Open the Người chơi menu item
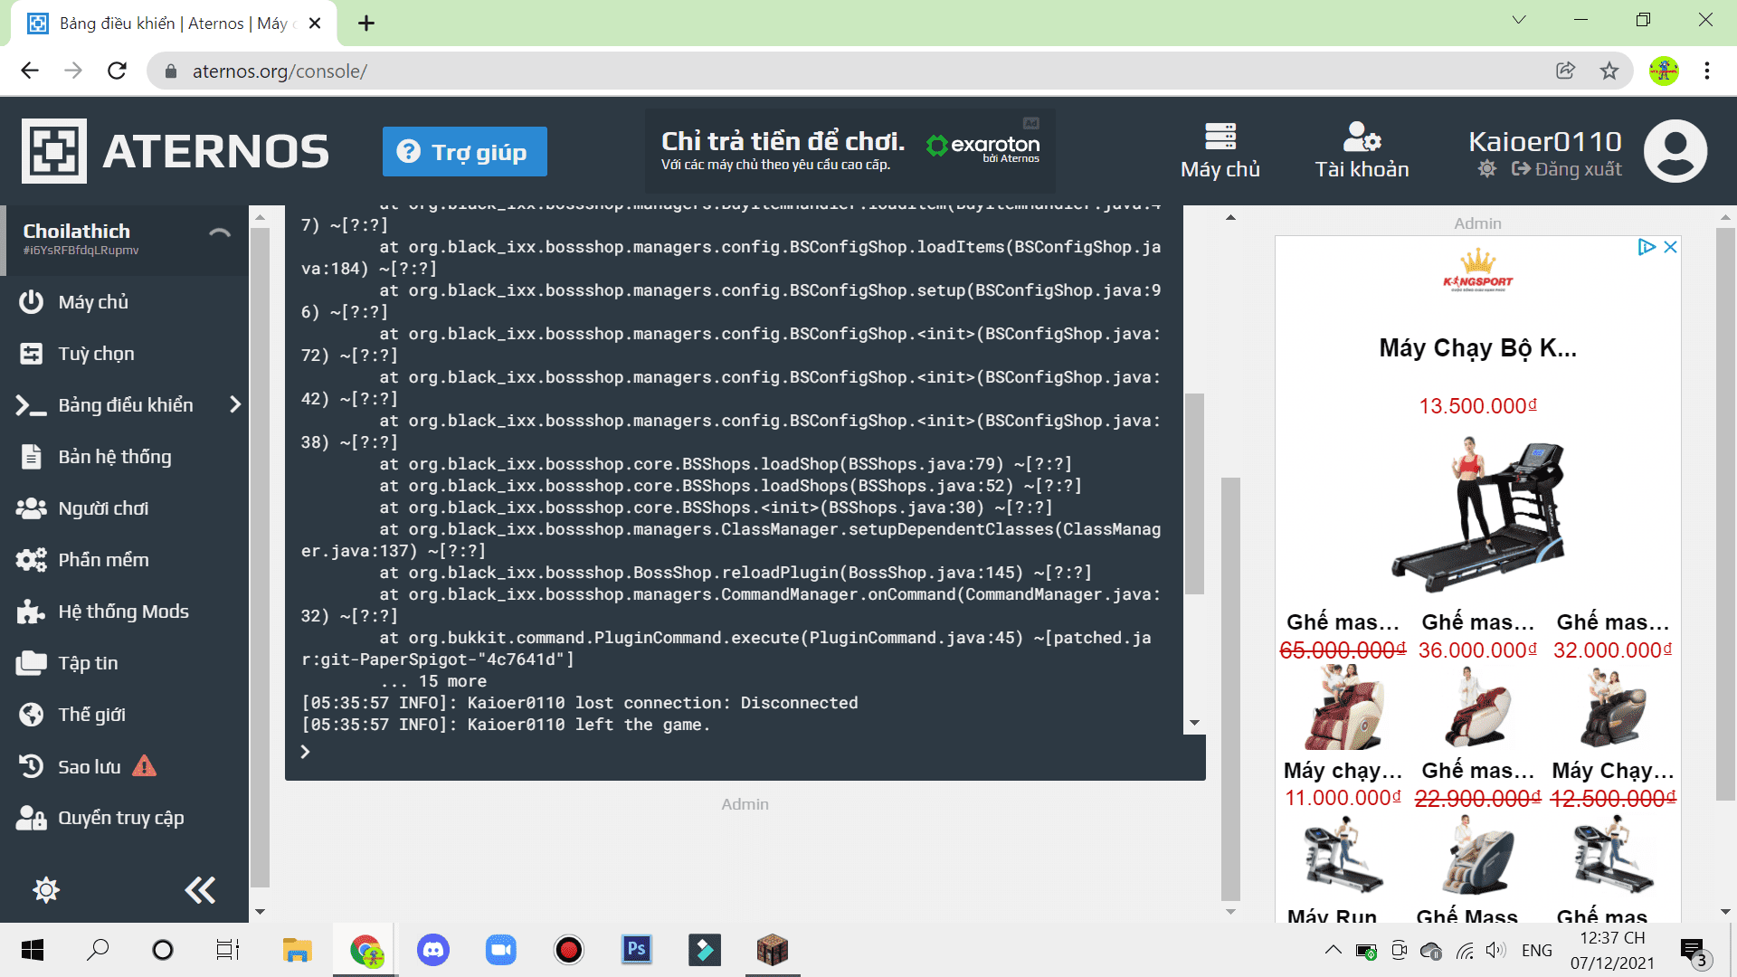The image size is (1737, 977). (x=103, y=508)
